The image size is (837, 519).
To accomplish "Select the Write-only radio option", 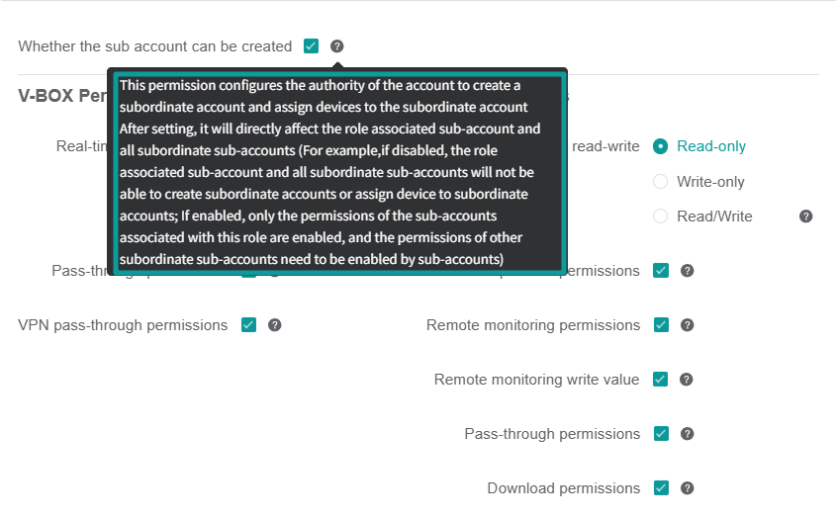I will [660, 181].
